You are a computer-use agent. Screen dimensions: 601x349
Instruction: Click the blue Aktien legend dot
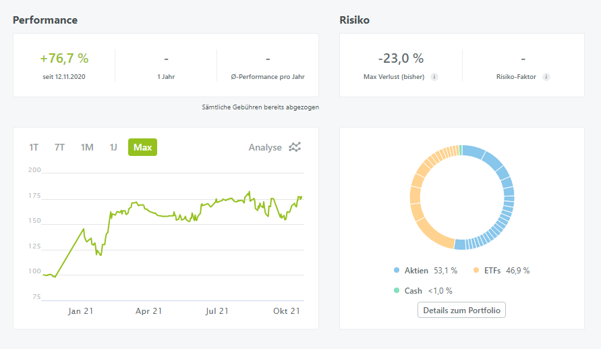coord(397,271)
